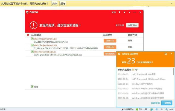Image resolution: width=175 pixels, height=111 pixels.
Task: Click 一键修复 one-click repair button
Action: click(x=167, y=103)
